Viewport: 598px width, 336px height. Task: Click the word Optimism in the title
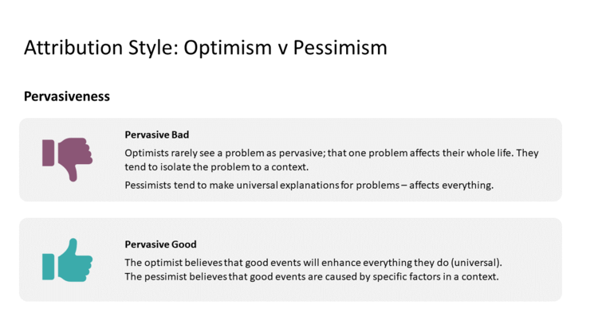227,48
